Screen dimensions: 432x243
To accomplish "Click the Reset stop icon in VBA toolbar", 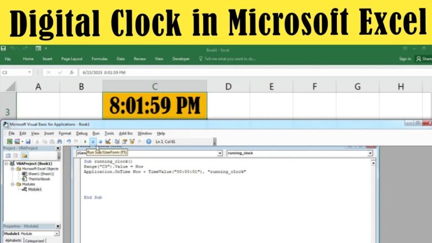I will coord(100,142).
